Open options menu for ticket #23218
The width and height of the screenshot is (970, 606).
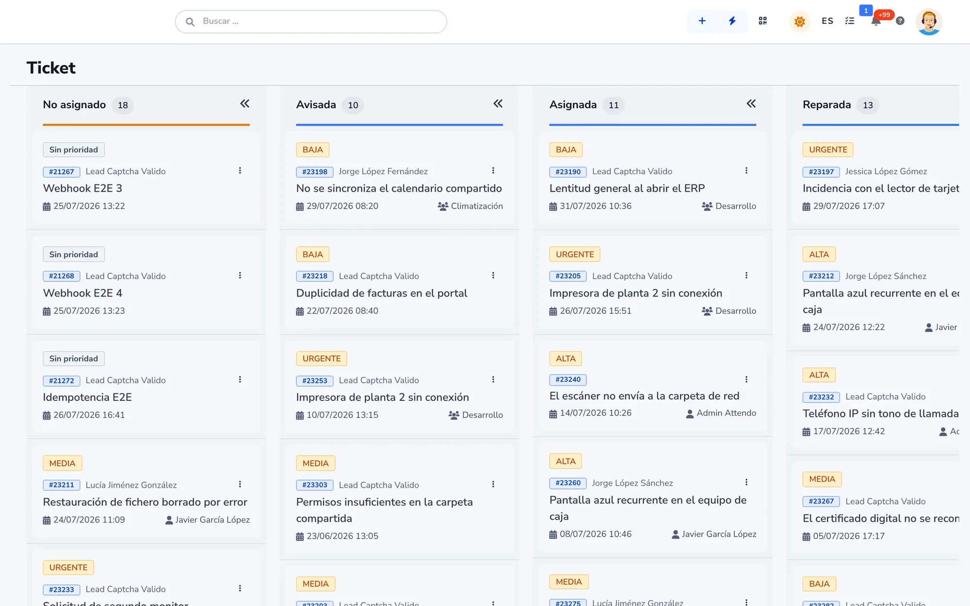[x=493, y=276]
